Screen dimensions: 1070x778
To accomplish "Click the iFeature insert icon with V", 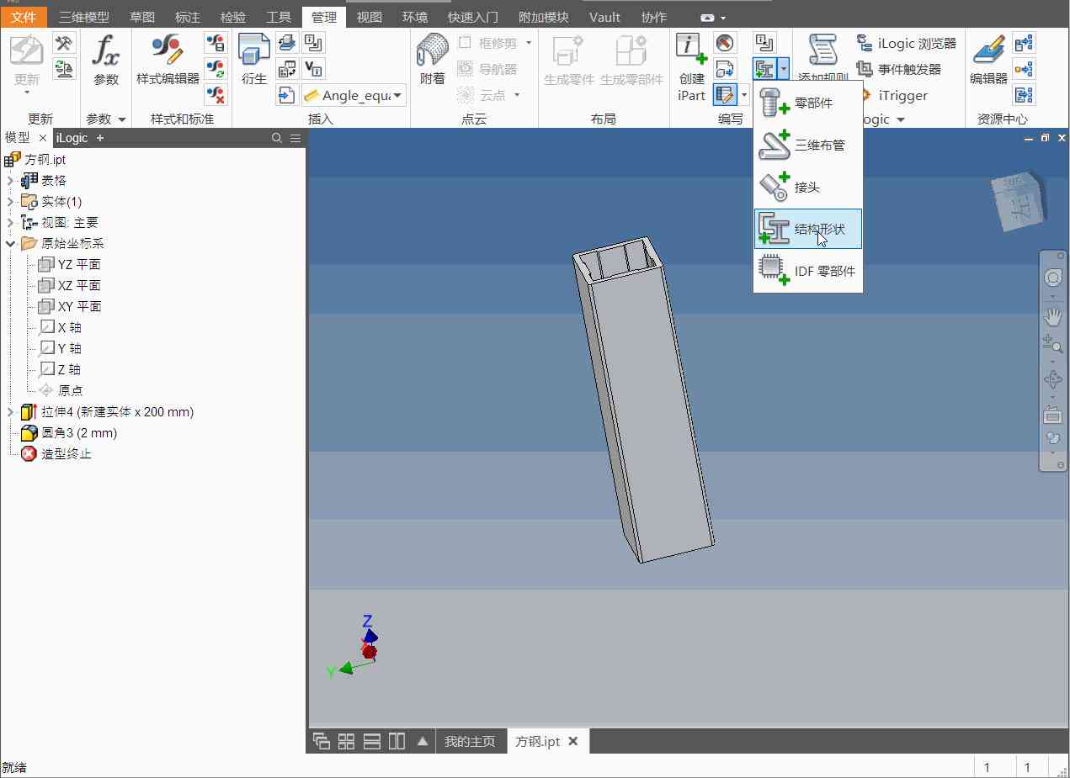I will [314, 69].
